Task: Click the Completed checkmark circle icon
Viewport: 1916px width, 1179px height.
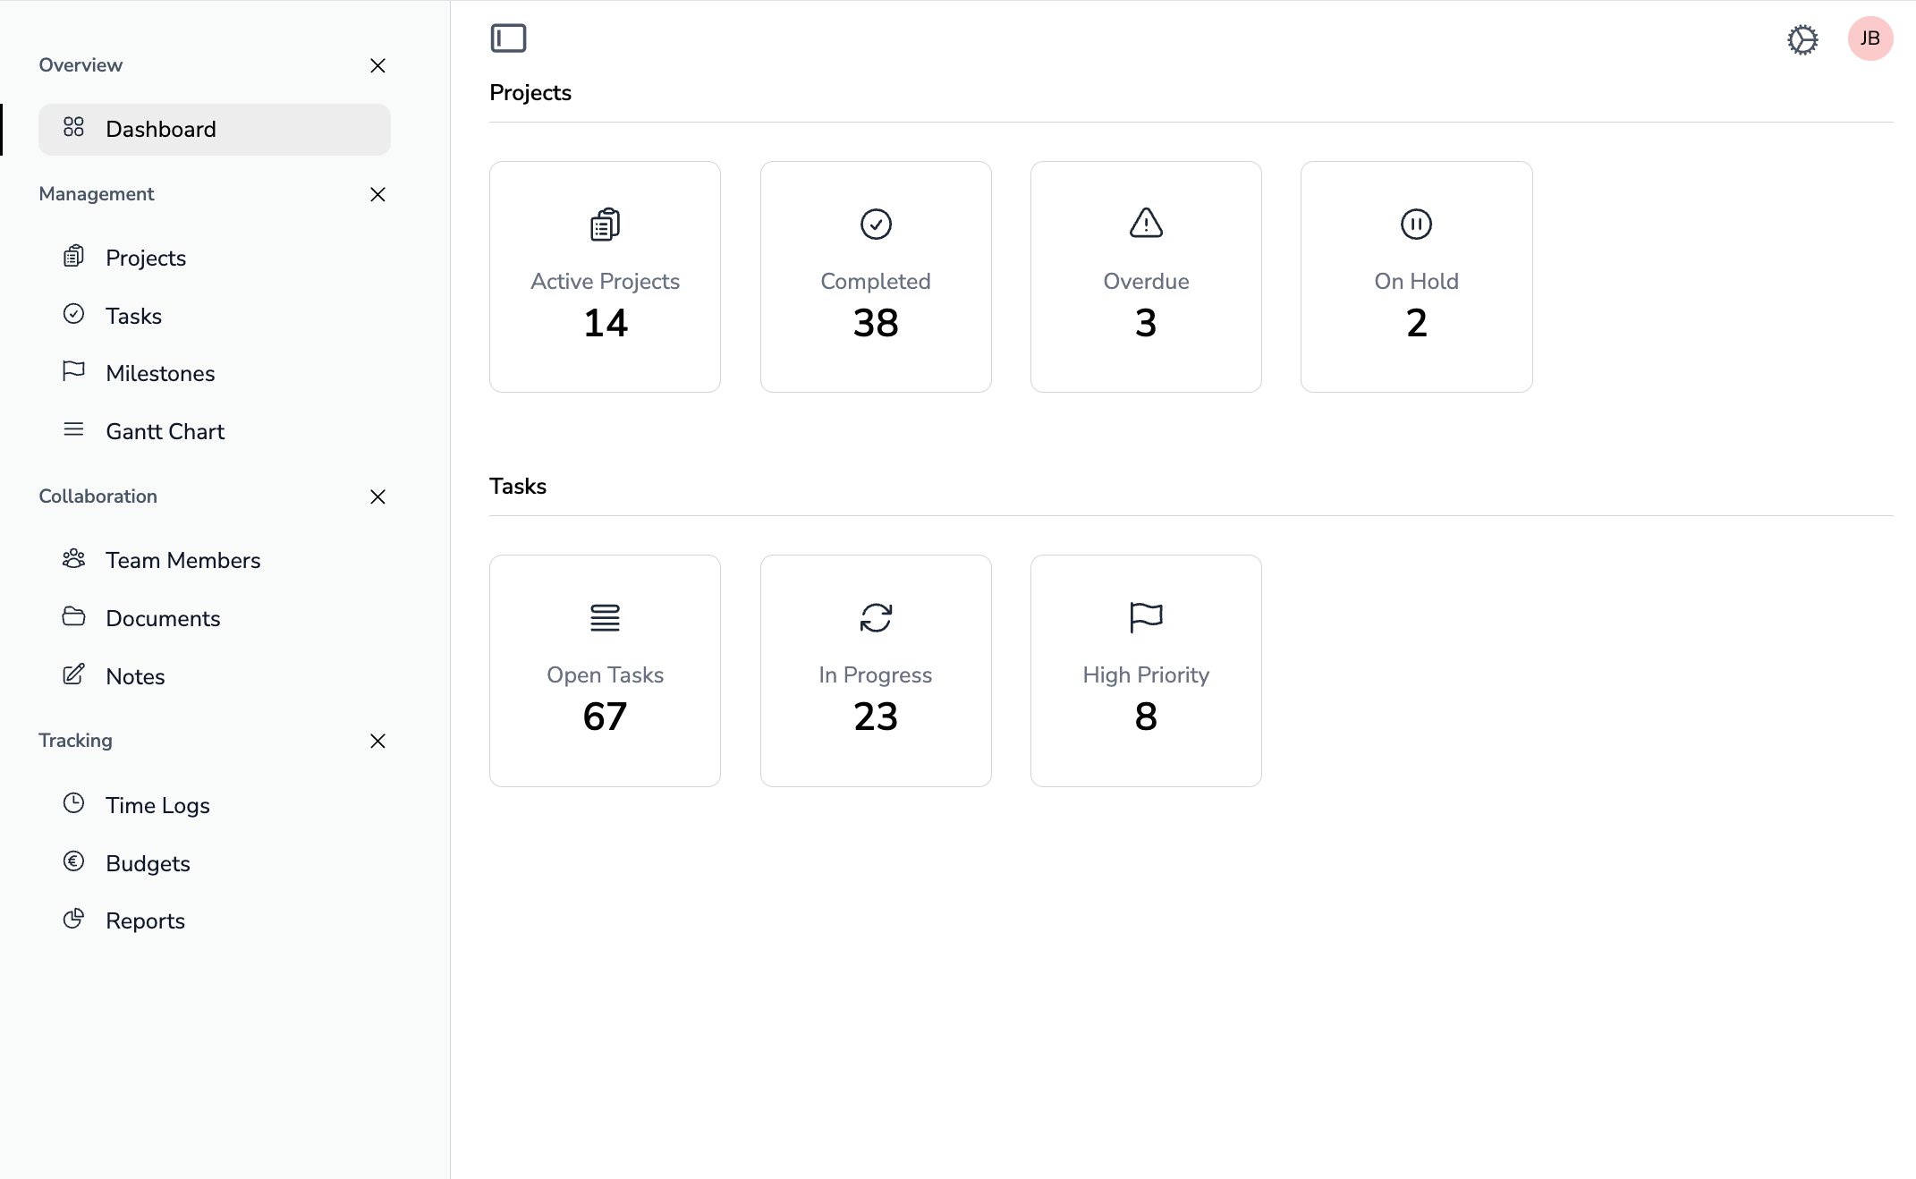Action: pyautogui.click(x=876, y=225)
